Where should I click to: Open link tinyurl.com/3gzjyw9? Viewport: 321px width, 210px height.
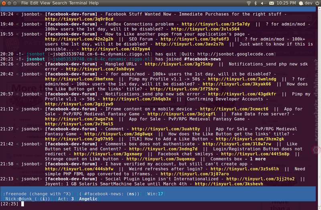point(79,104)
